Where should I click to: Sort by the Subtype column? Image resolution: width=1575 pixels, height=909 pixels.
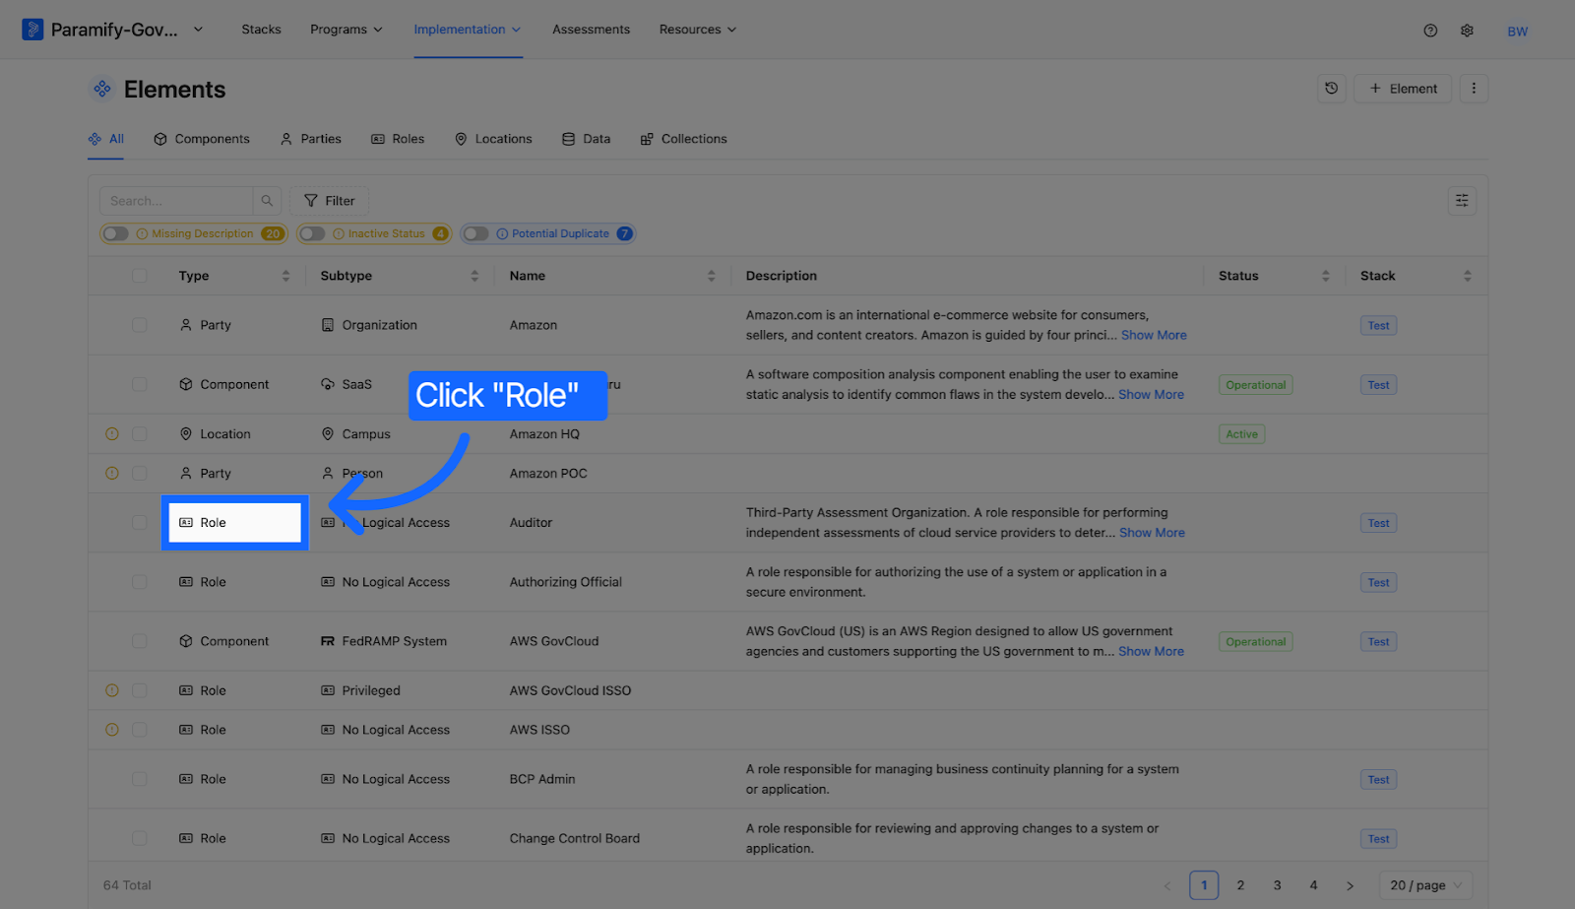[474, 276]
